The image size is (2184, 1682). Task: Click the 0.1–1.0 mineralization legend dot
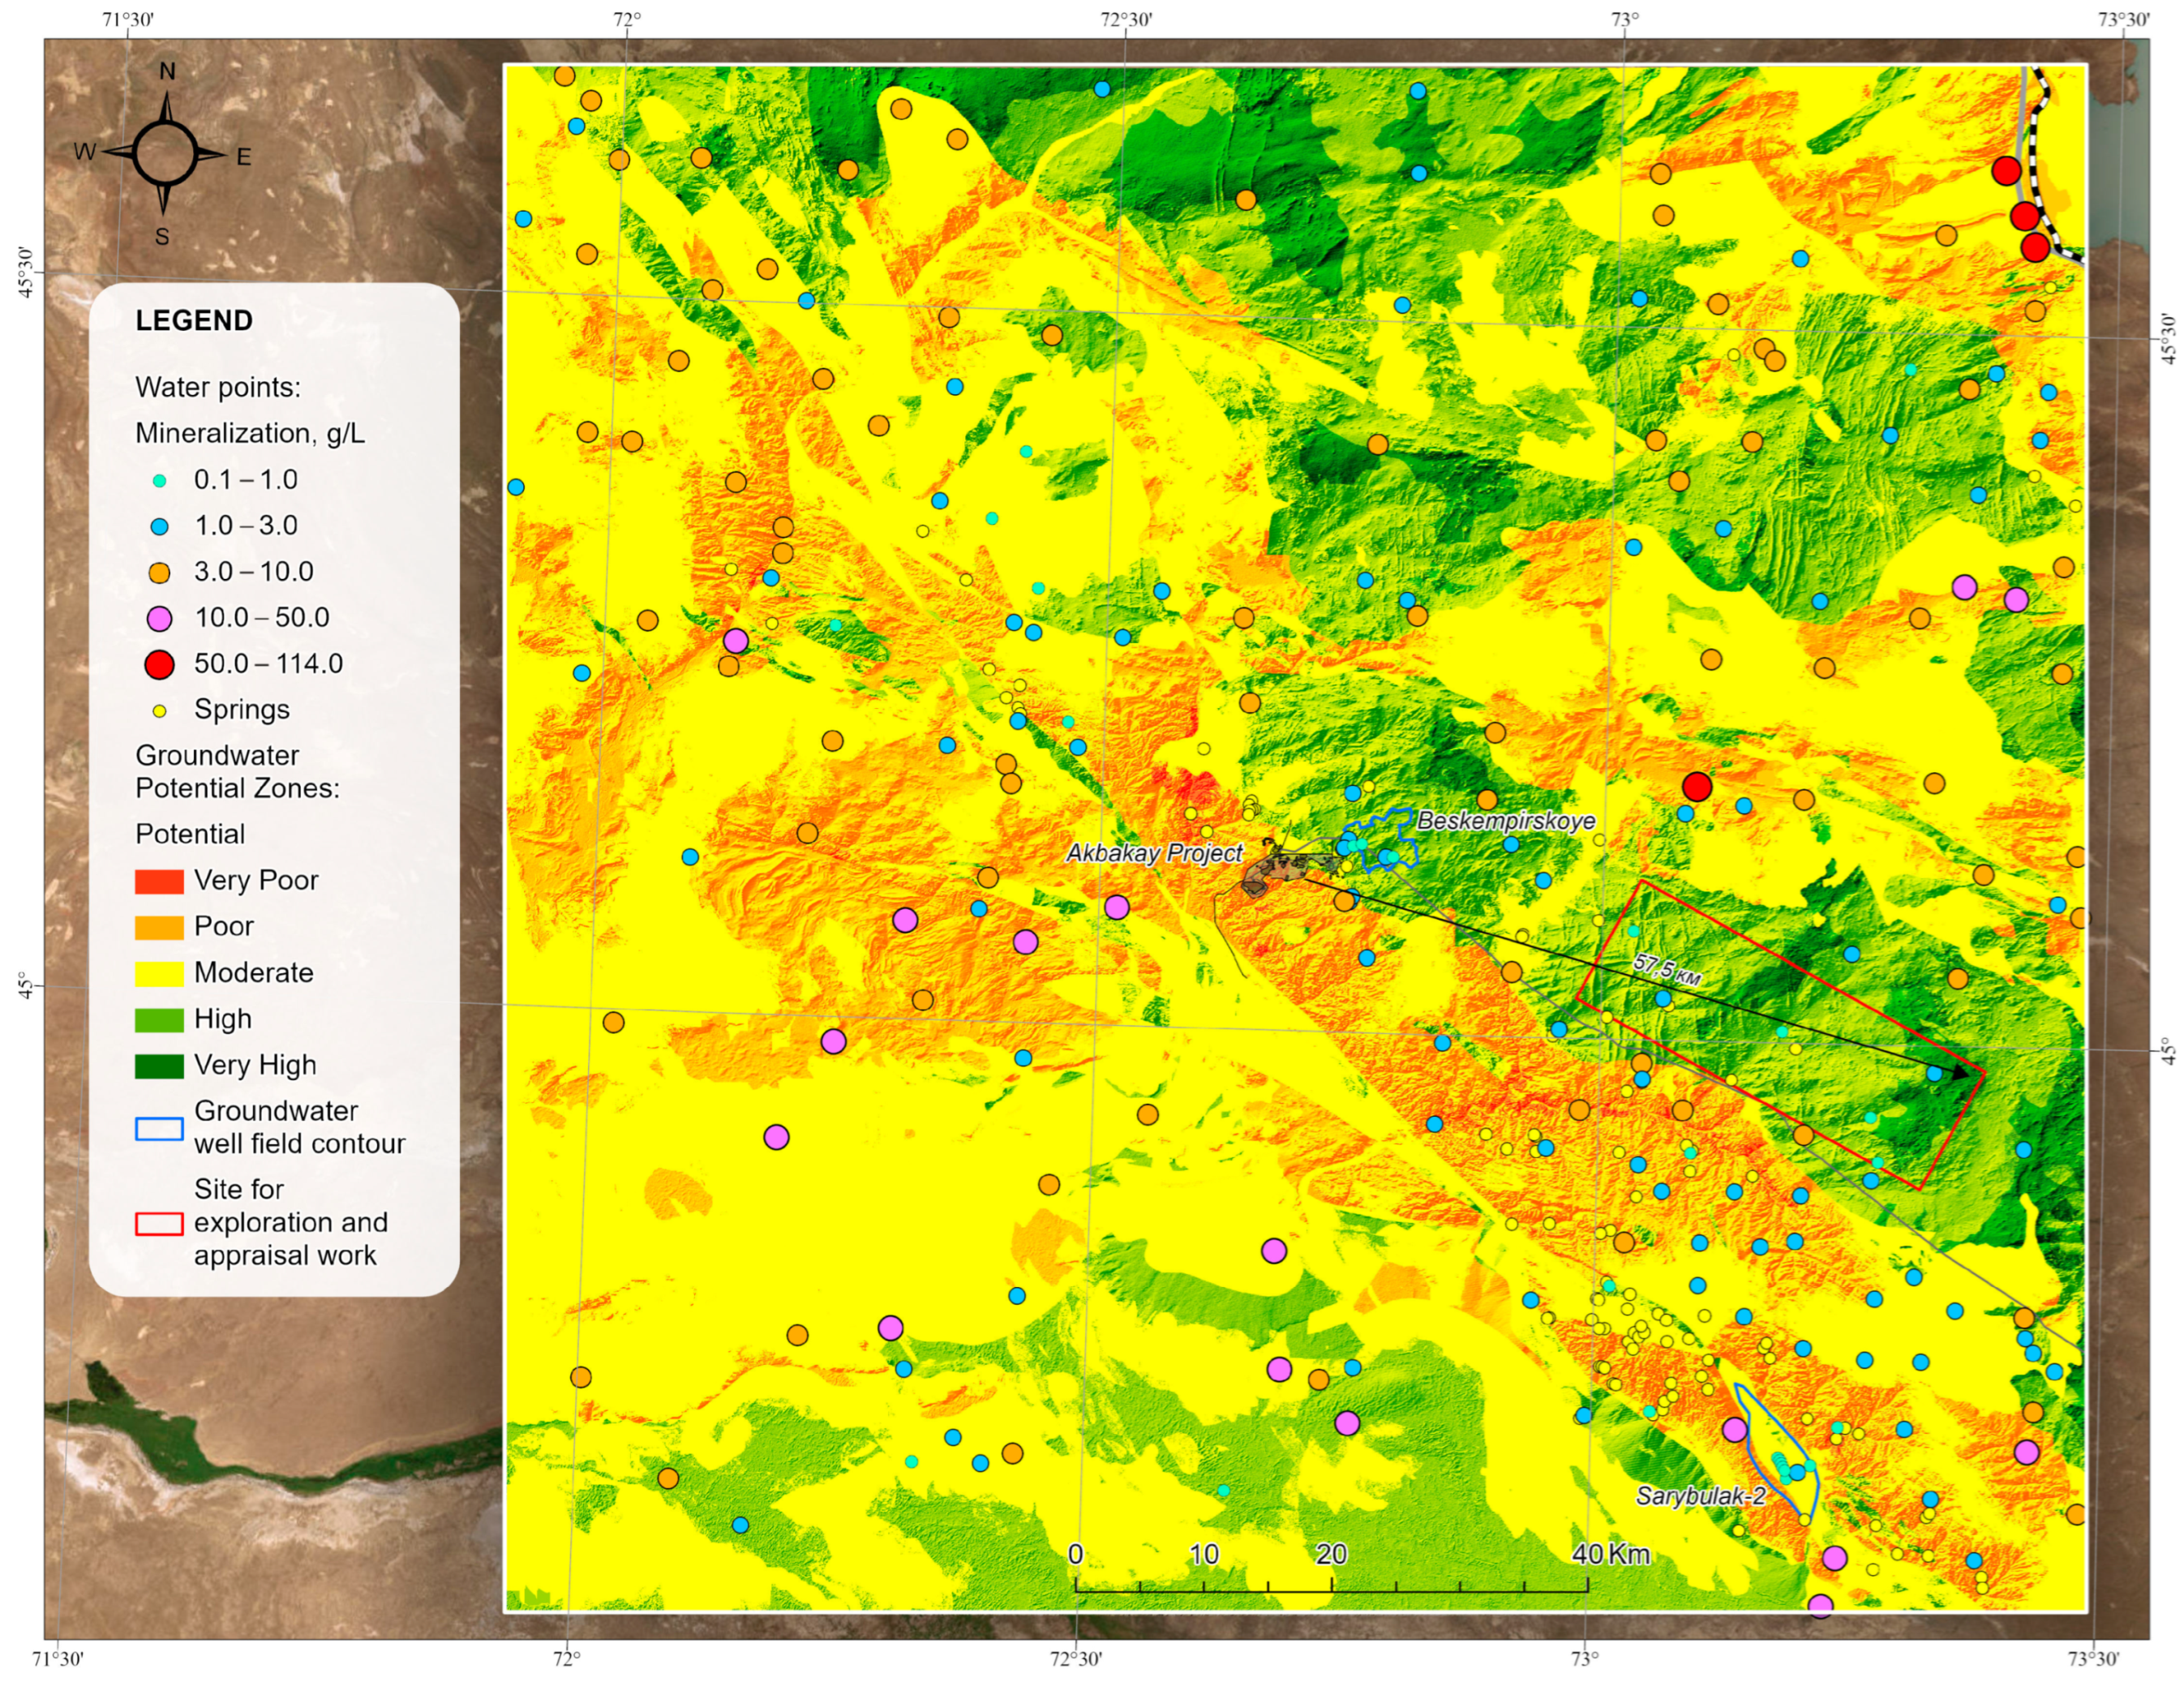(159, 480)
